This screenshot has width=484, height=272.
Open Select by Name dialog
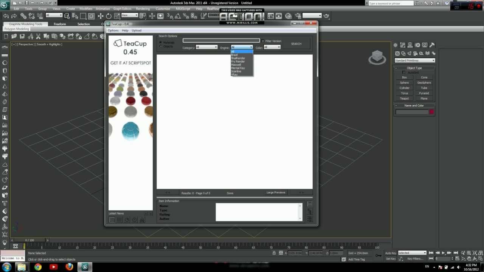click(x=75, y=16)
